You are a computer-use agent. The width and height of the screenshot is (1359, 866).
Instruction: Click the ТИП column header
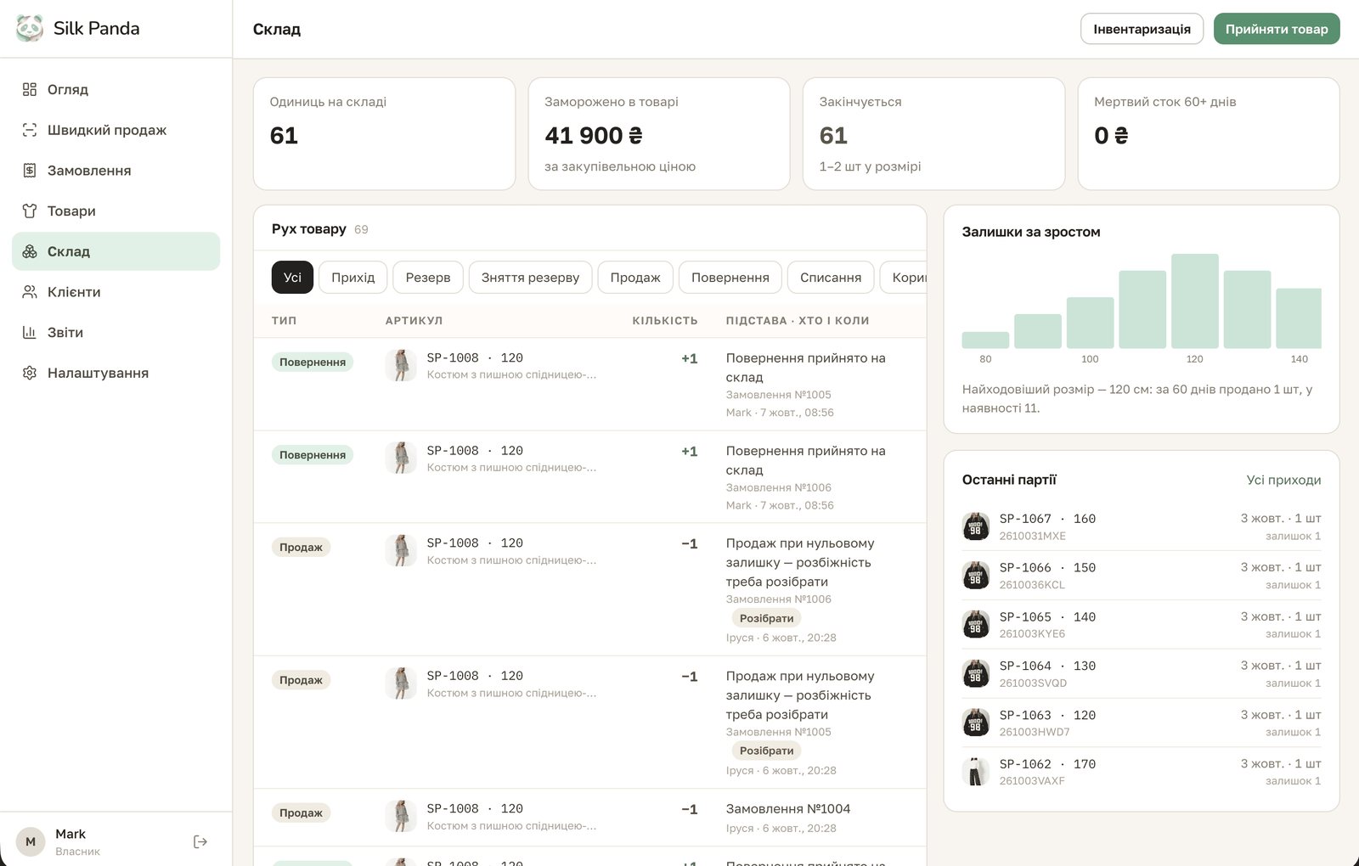click(284, 321)
